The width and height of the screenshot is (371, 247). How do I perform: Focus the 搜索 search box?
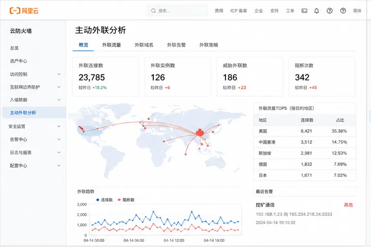click(177, 11)
